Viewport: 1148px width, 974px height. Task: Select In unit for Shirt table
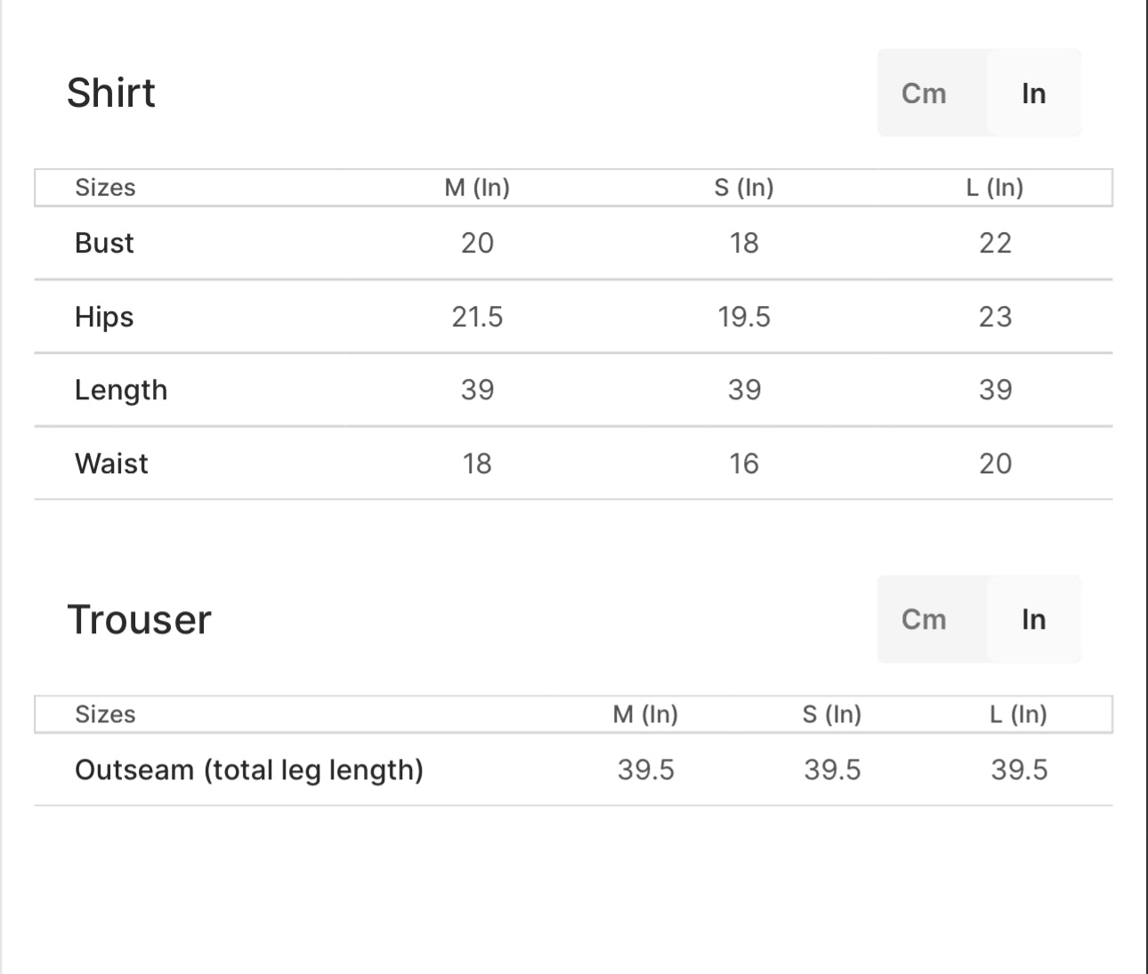click(x=1033, y=93)
